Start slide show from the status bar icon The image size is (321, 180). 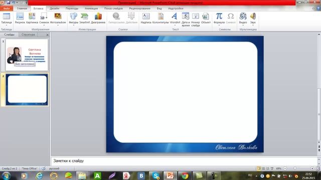[x=272, y=168]
